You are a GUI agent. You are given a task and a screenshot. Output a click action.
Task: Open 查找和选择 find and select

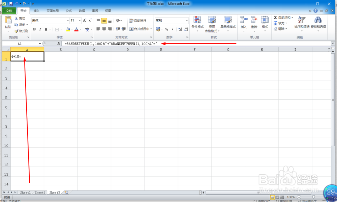coord(318,24)
